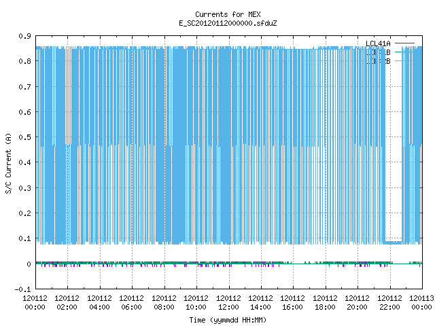Click the "S/C Current (A)" y-axis label
Viewport: 435px width, 326px height.
click(x=8, y=163)
